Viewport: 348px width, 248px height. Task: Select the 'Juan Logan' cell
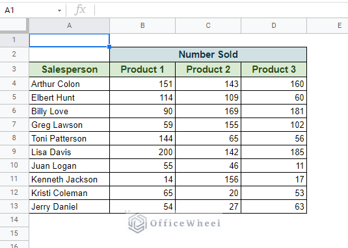click(x=69, y=166)
